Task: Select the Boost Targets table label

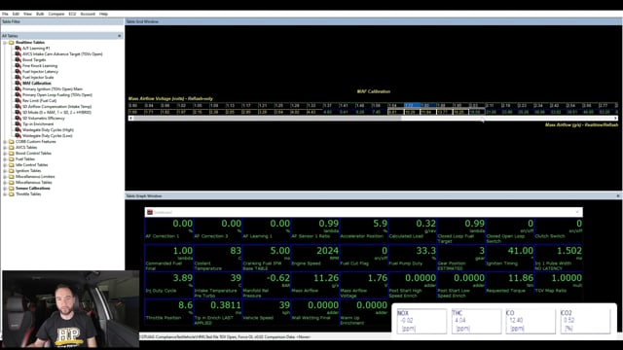Action: coord(34,60)
